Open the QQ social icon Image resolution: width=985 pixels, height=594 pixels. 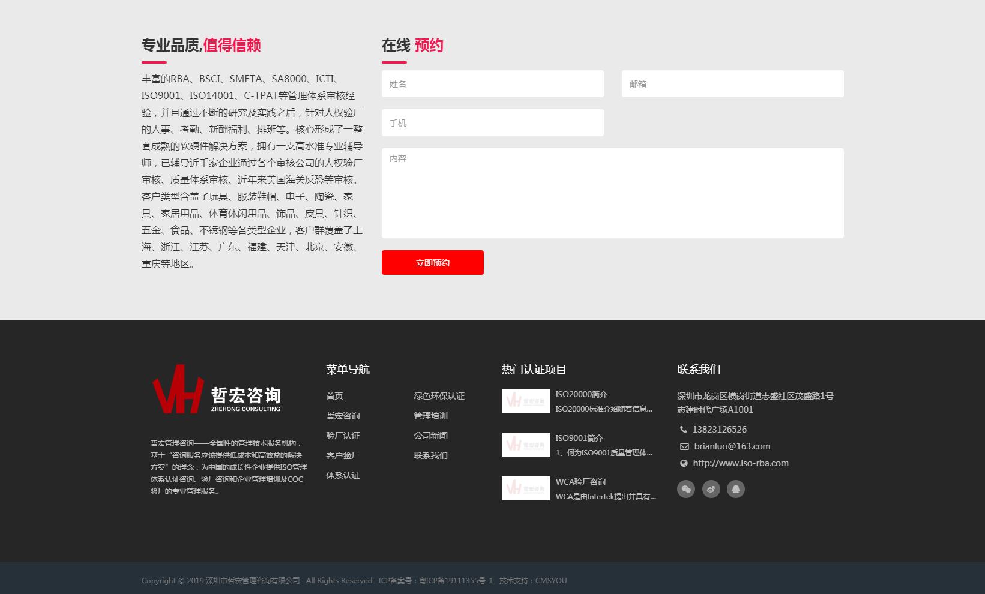(x=736, y=489)
